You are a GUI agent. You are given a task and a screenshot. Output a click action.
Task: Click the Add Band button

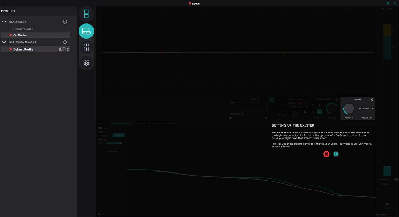click(255, 99)
